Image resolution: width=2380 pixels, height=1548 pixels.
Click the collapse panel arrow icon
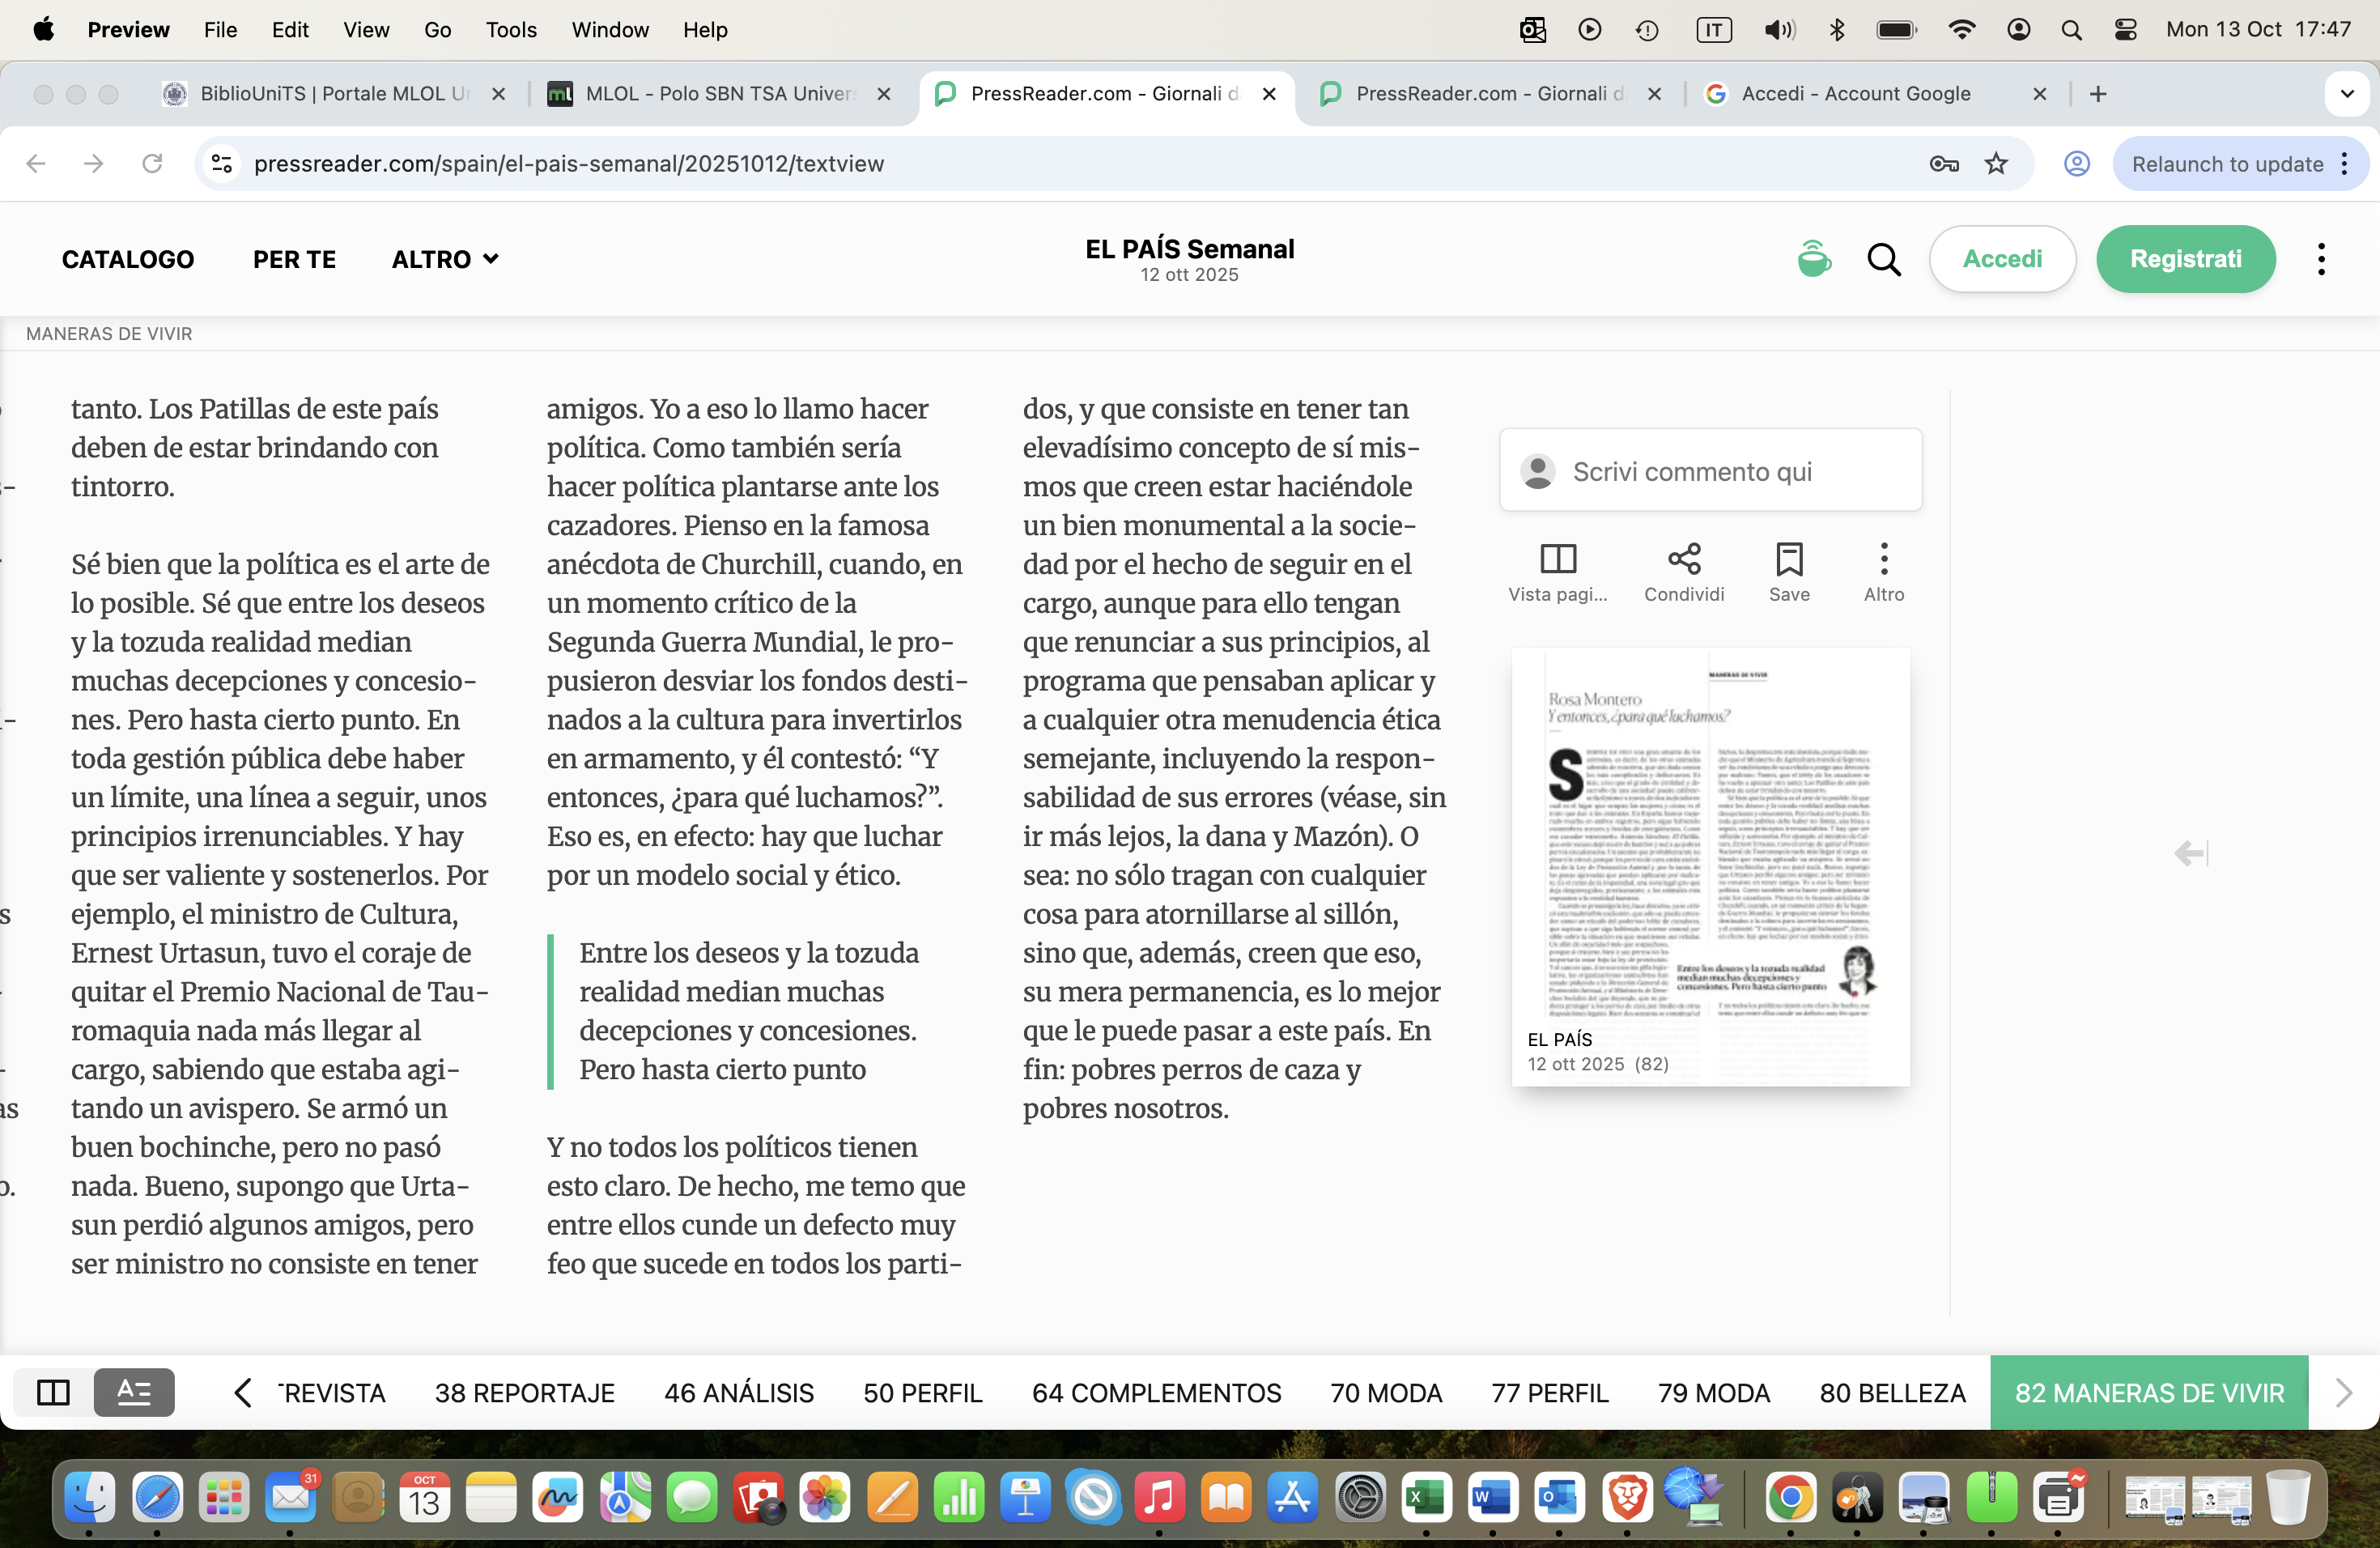[2190, 853]
